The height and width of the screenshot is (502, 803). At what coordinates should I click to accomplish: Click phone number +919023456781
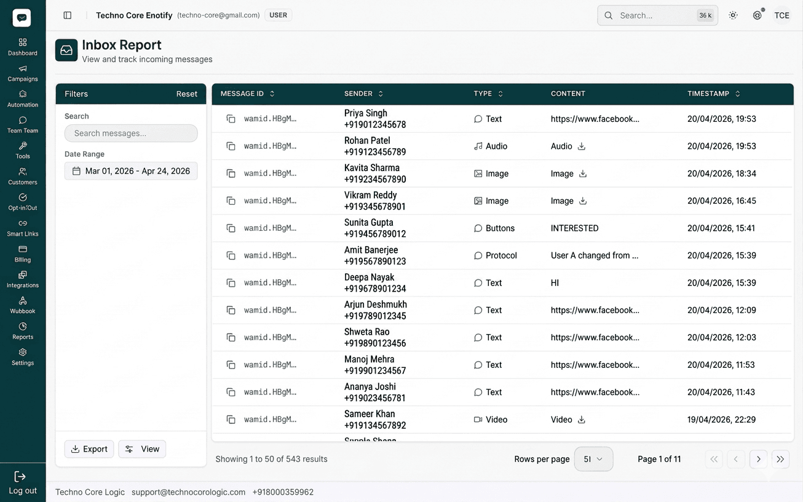click(375, 398)
